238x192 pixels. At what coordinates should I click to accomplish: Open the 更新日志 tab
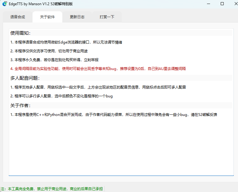point(77,17)
